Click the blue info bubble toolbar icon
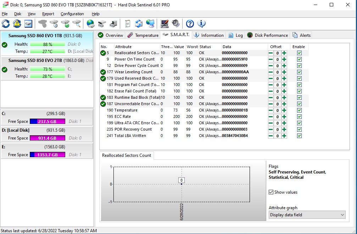The image size is (357, 234). [x=201, y=24]
